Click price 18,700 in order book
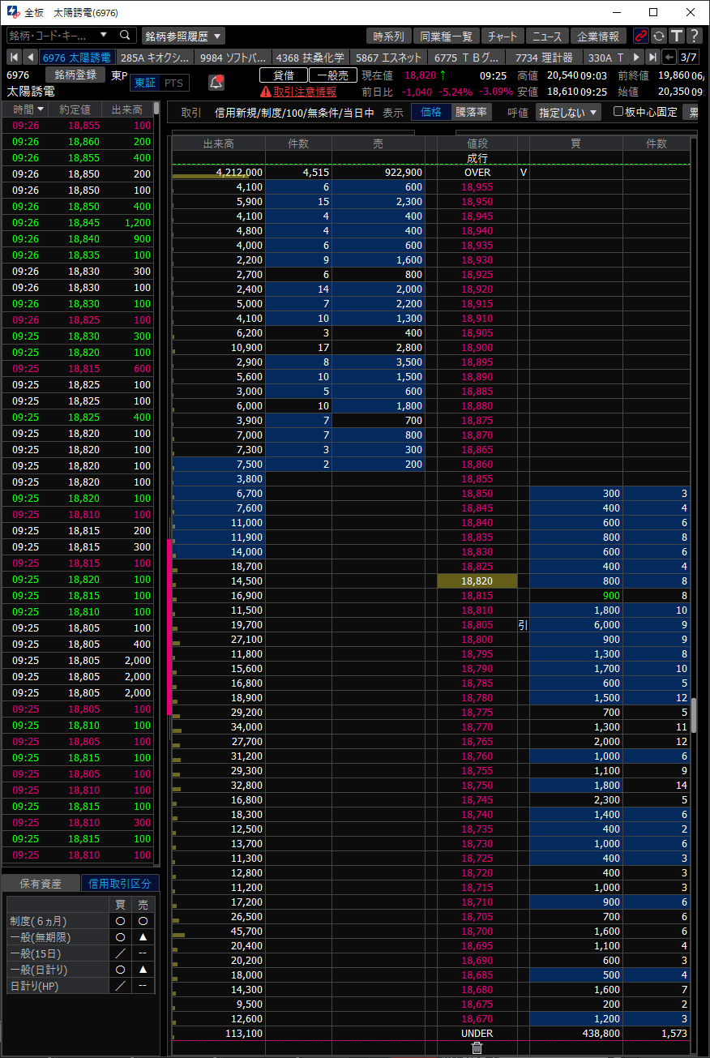The width and height of the screenshot is (710, 1058). coord(477,931)
